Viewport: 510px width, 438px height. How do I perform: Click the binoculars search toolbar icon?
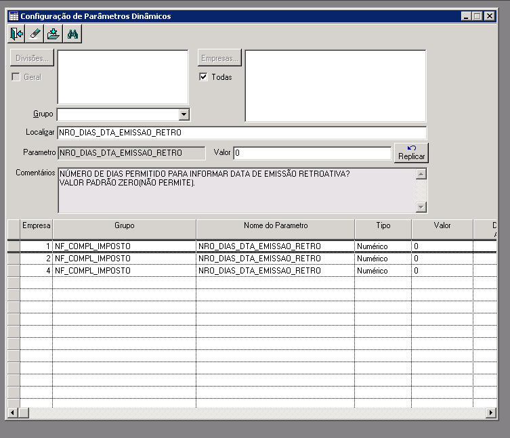point(72,34)
